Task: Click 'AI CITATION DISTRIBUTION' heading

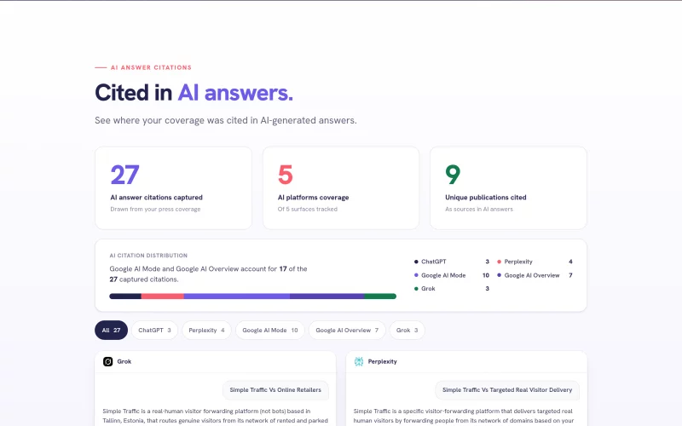Action: 148,256
